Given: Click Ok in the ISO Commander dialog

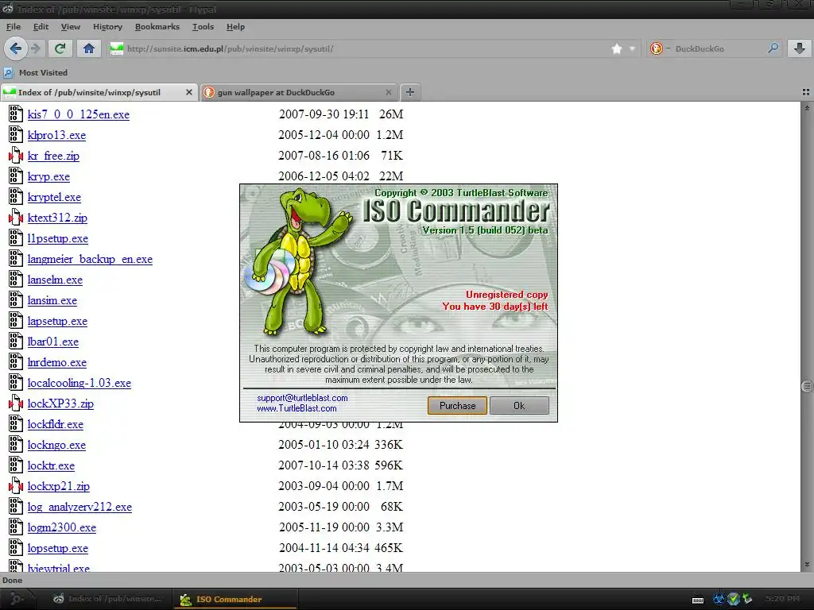Looking at the screenshot, I should pyautogui.click(x=519, y=406).
